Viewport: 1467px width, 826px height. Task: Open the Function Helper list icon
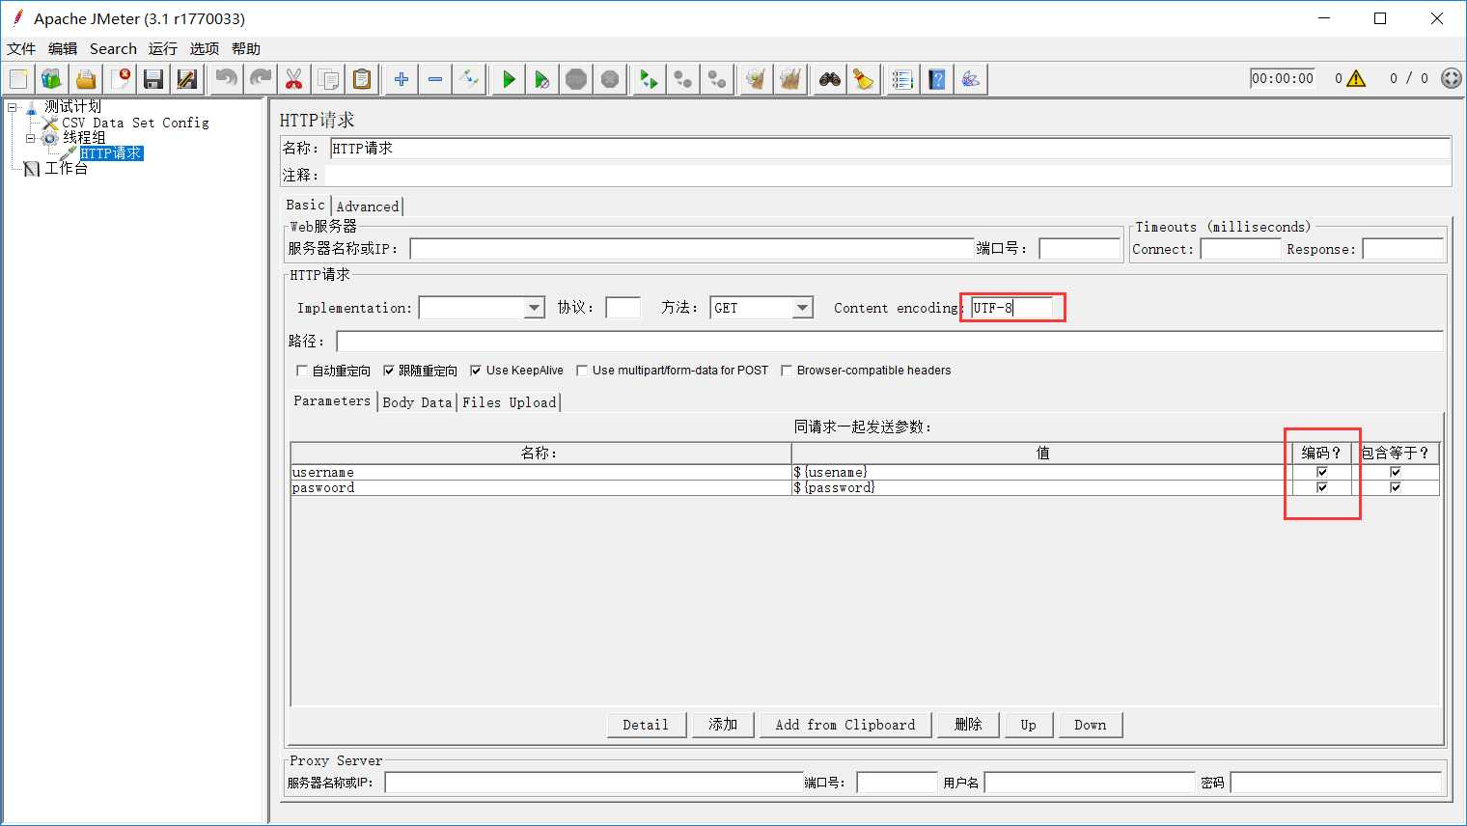[903, 79]
